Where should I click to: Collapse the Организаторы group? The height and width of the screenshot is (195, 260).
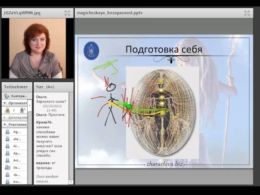[x=5, y=103]
